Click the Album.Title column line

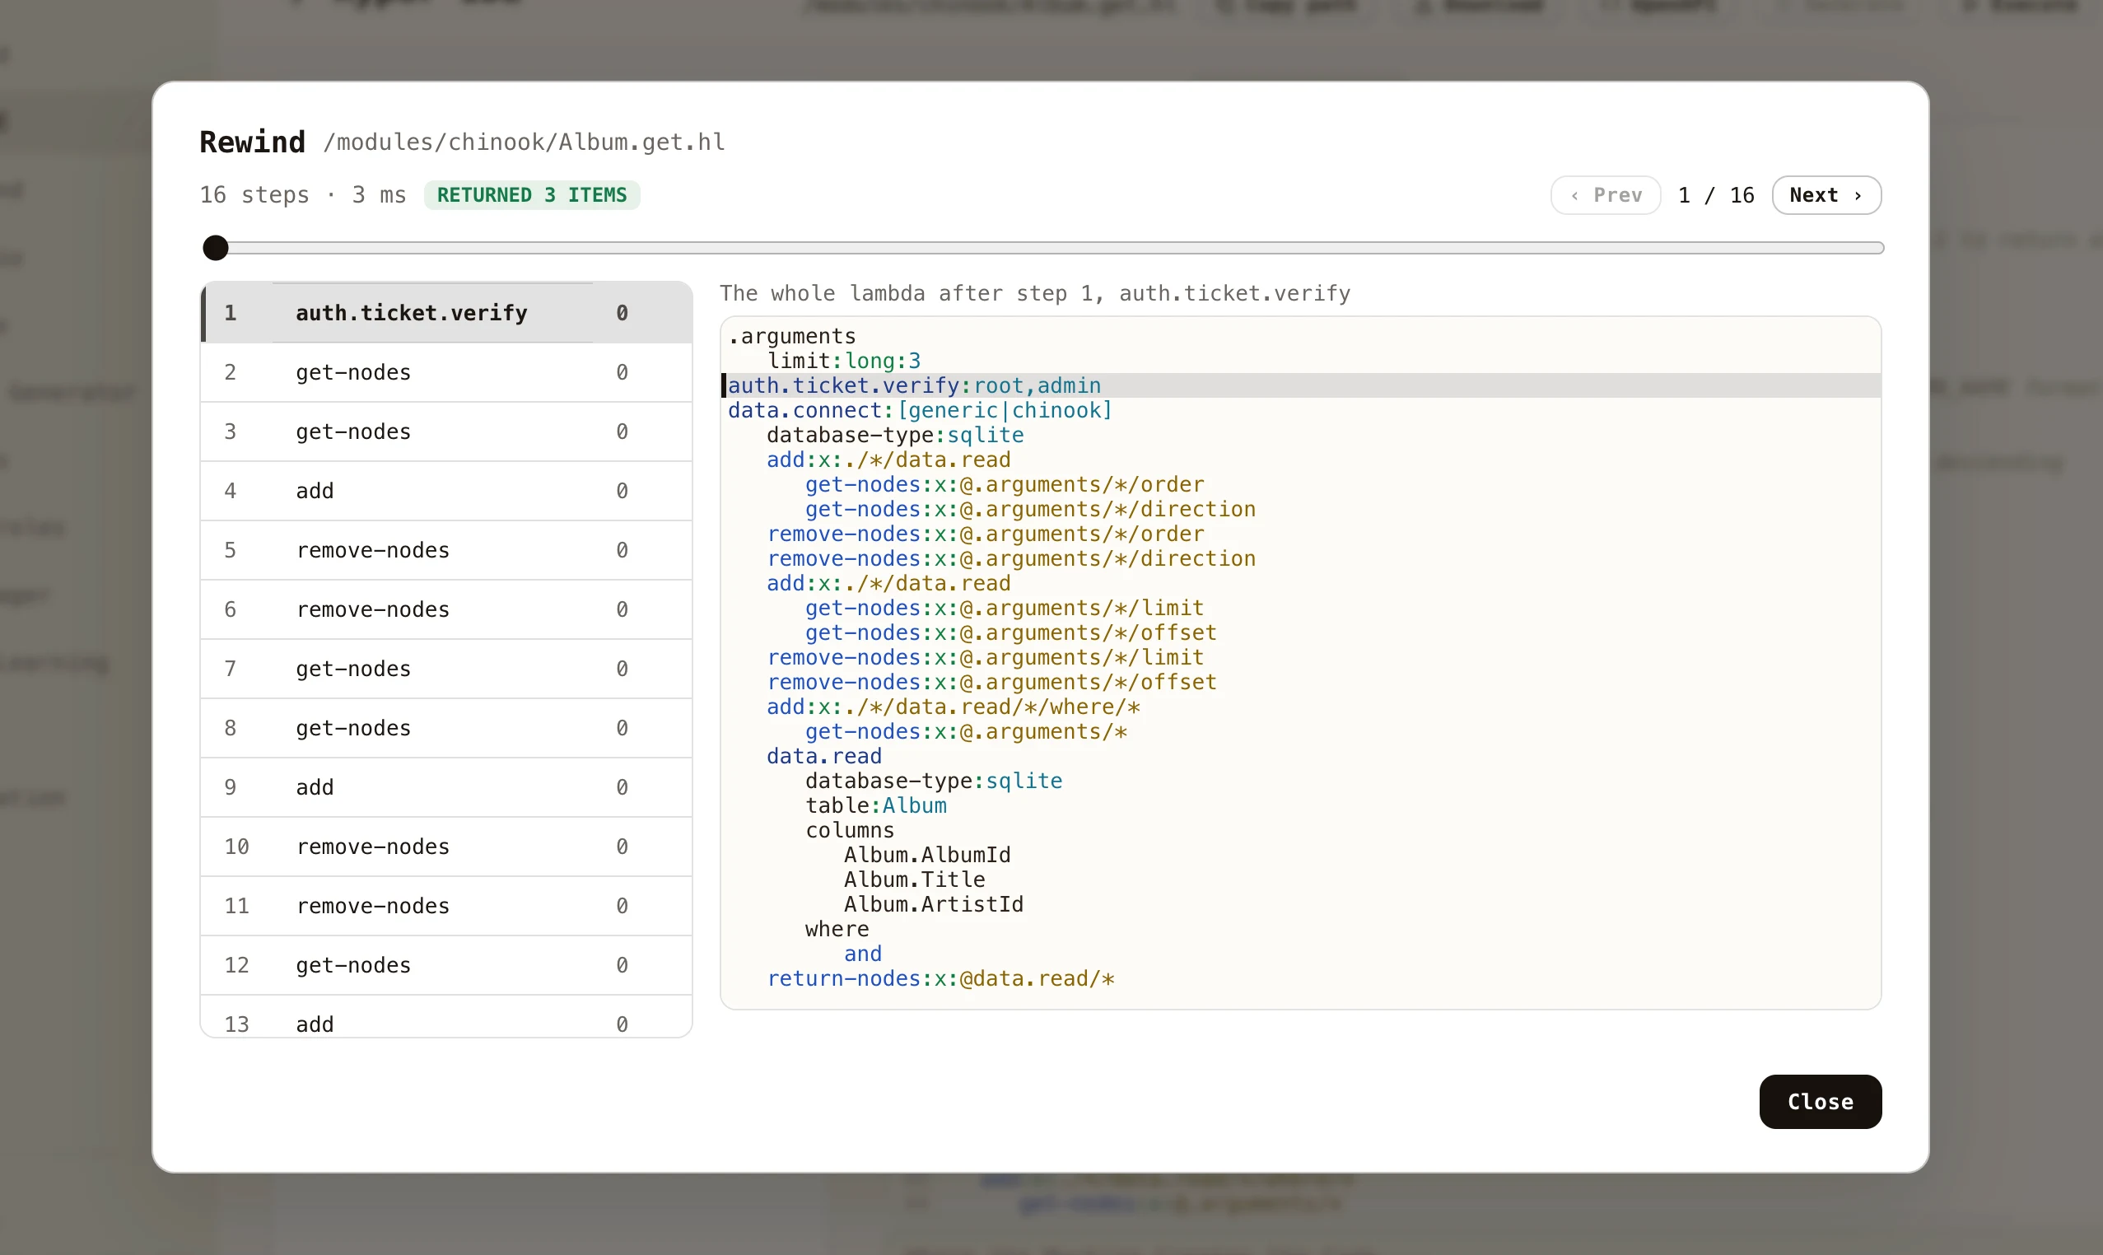tap(914, 879)
